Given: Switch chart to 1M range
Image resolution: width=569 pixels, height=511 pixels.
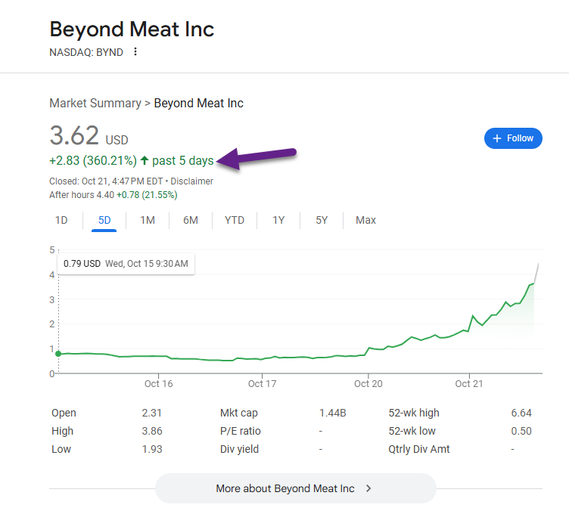Looking at the screenshot, I should pyautogui.click(x=148, y=220).
